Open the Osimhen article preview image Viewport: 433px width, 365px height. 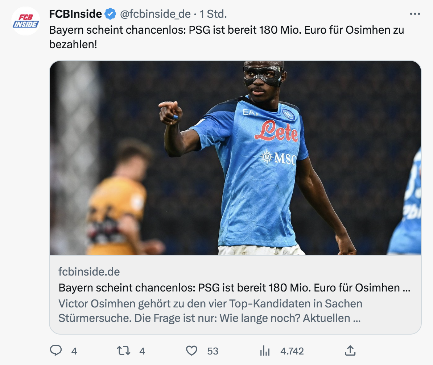pyautogui.click(x=235, y=158)
